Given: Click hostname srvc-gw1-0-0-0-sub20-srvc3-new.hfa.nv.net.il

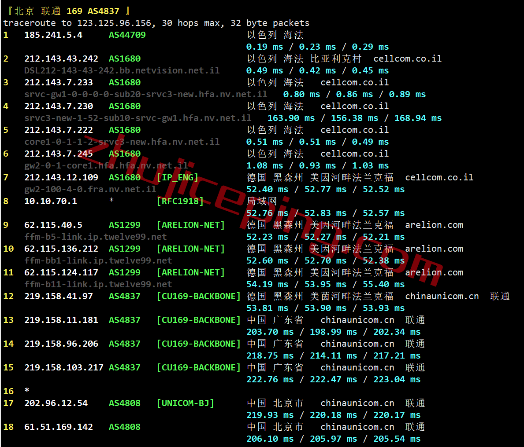Looking at the screenshot, I should [x=145, y=94].
